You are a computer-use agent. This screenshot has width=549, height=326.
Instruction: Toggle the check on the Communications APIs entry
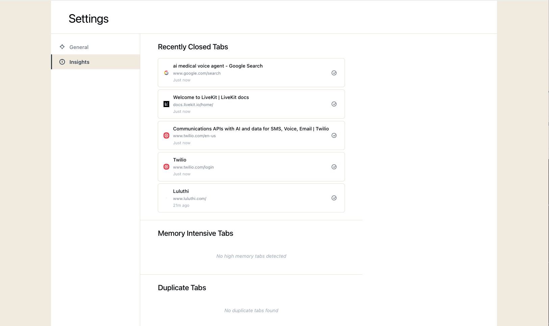point(334,135)
